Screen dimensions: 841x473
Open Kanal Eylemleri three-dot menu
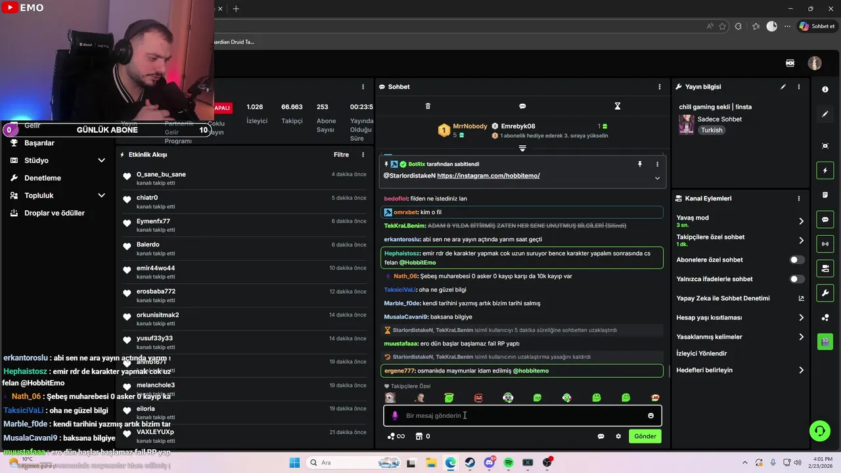pos(799,198)
